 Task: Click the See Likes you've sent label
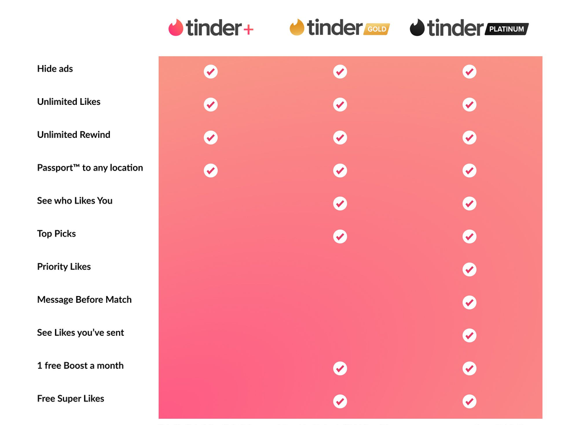pyautogui.click(x=80, y=332)
